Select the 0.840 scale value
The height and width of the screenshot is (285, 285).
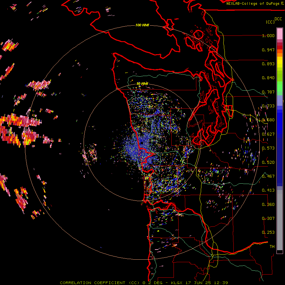click(268, 78)
